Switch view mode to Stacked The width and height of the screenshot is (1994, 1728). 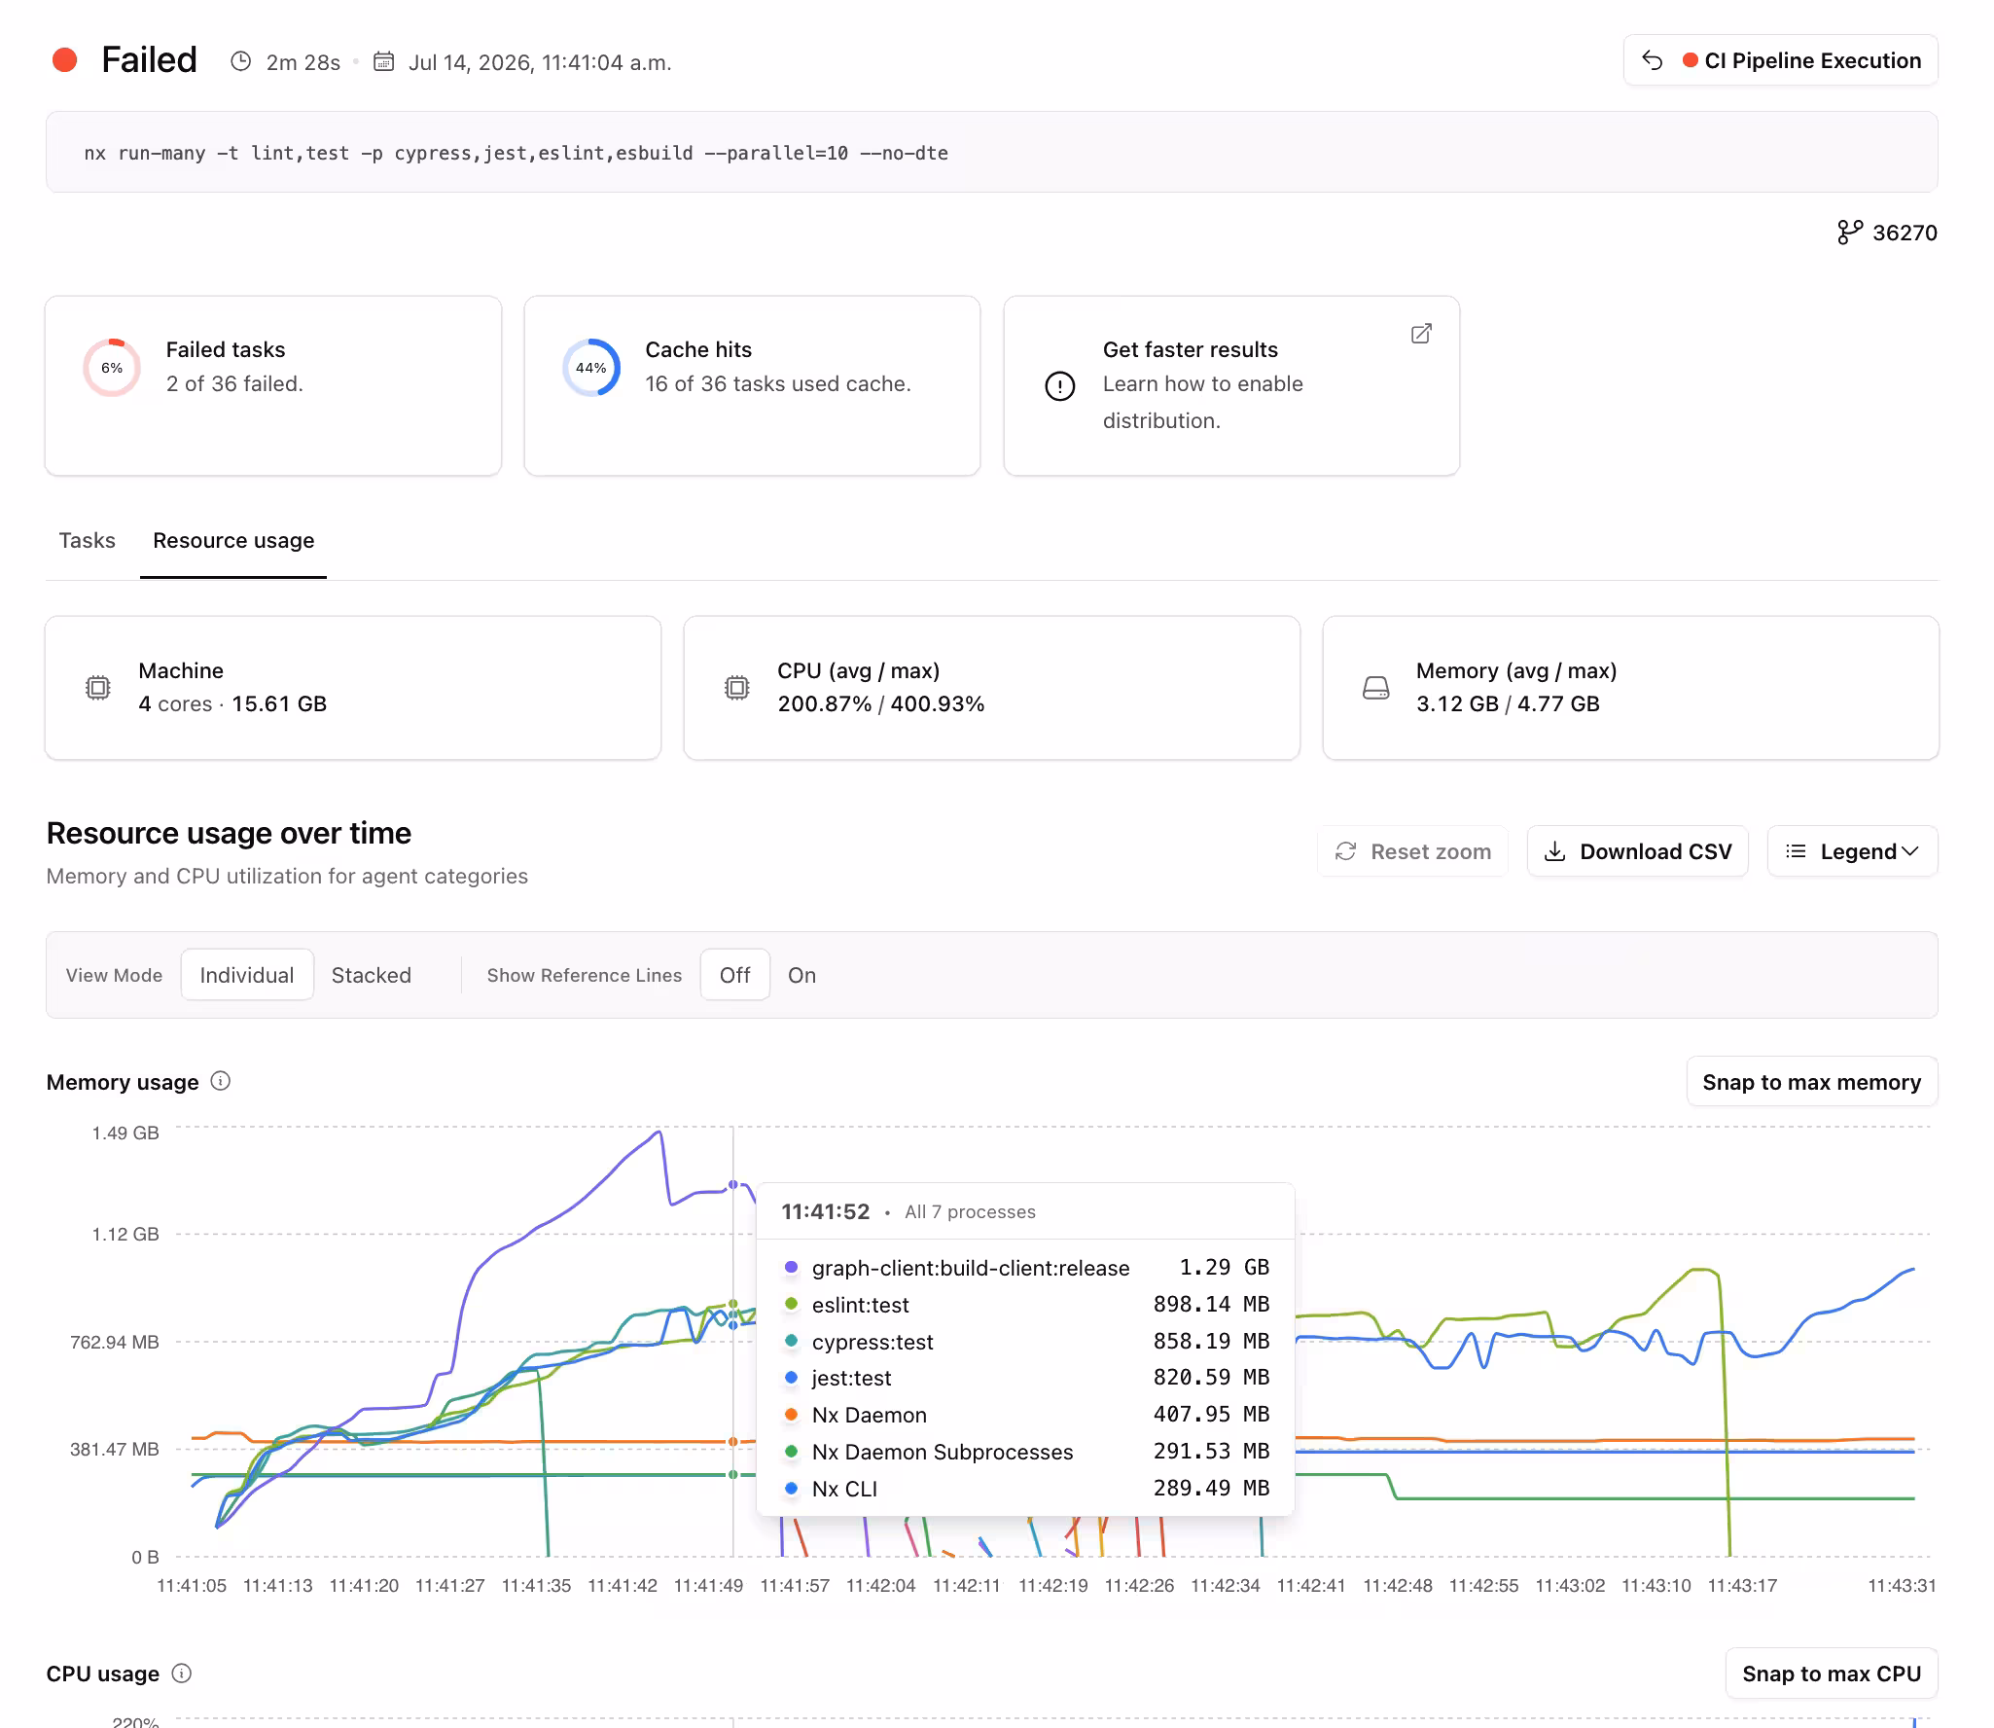coord(372,975)
